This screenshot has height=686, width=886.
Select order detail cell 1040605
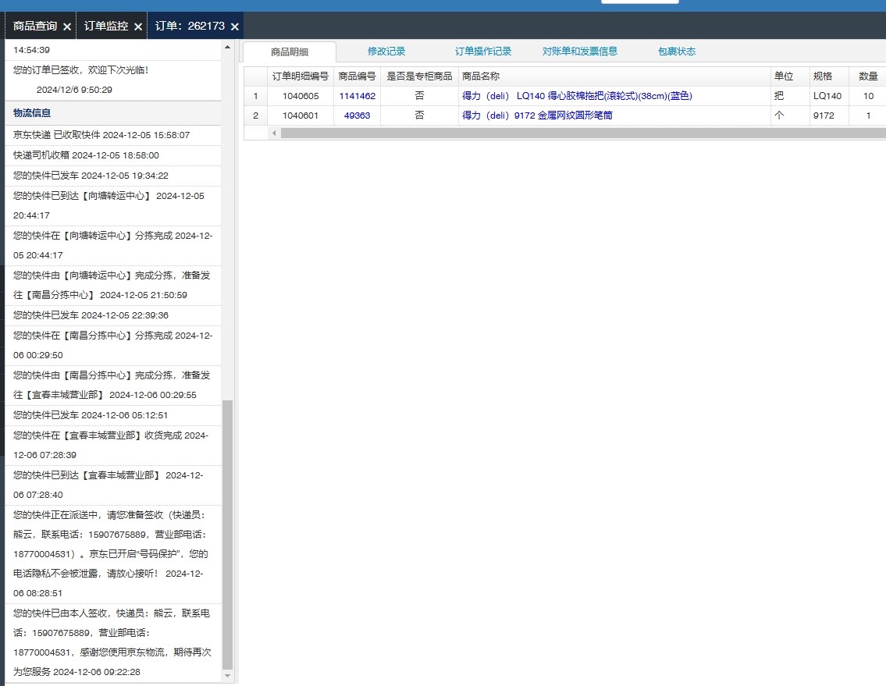tap(300, 96)
